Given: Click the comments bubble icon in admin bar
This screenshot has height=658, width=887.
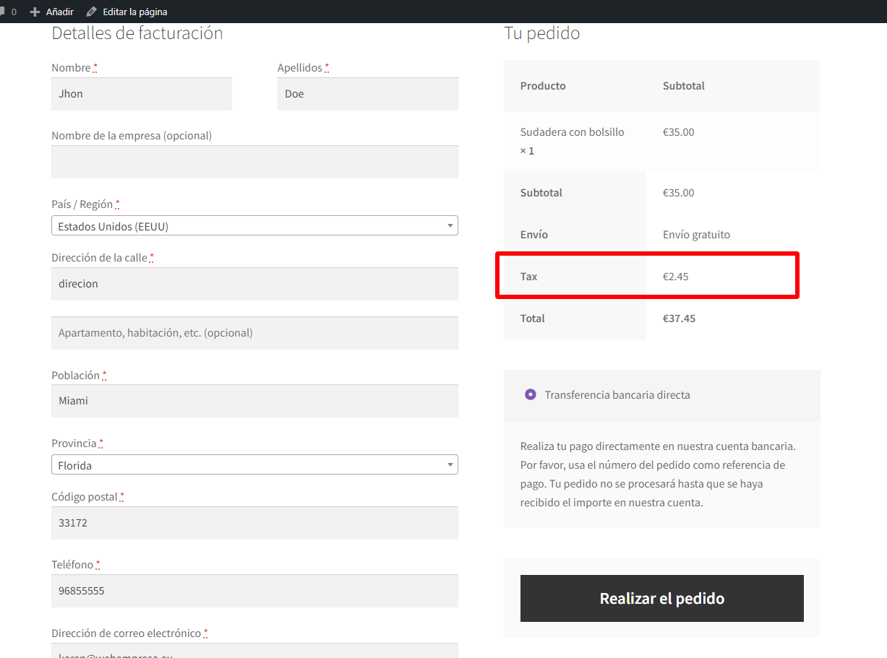Looking at the screenshot, I should pos(2,12).
